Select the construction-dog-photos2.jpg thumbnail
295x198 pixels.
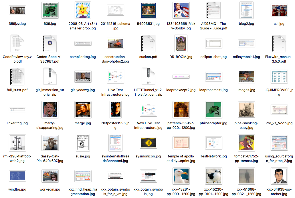click(x=116, y=43)
